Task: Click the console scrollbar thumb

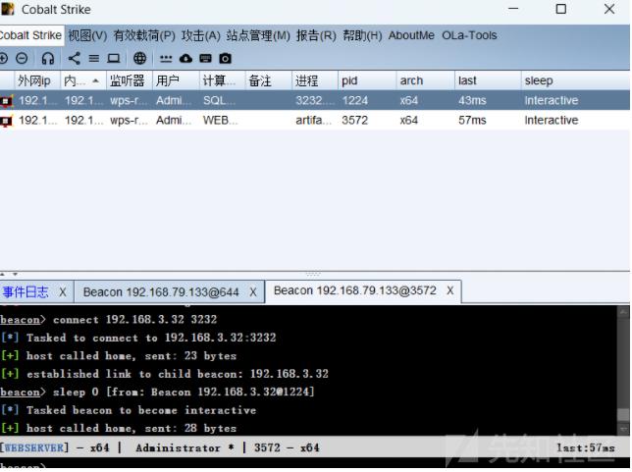Action: click(x=623, y=414)
